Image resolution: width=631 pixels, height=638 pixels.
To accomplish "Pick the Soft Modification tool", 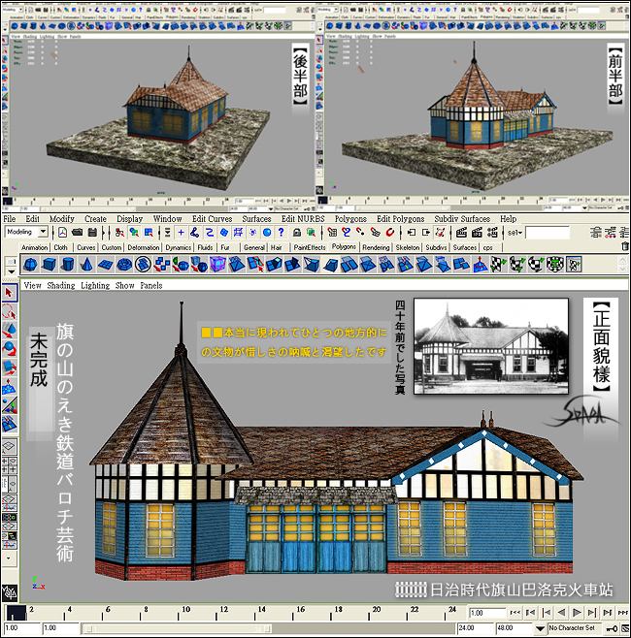I will [x=9, y=387].
